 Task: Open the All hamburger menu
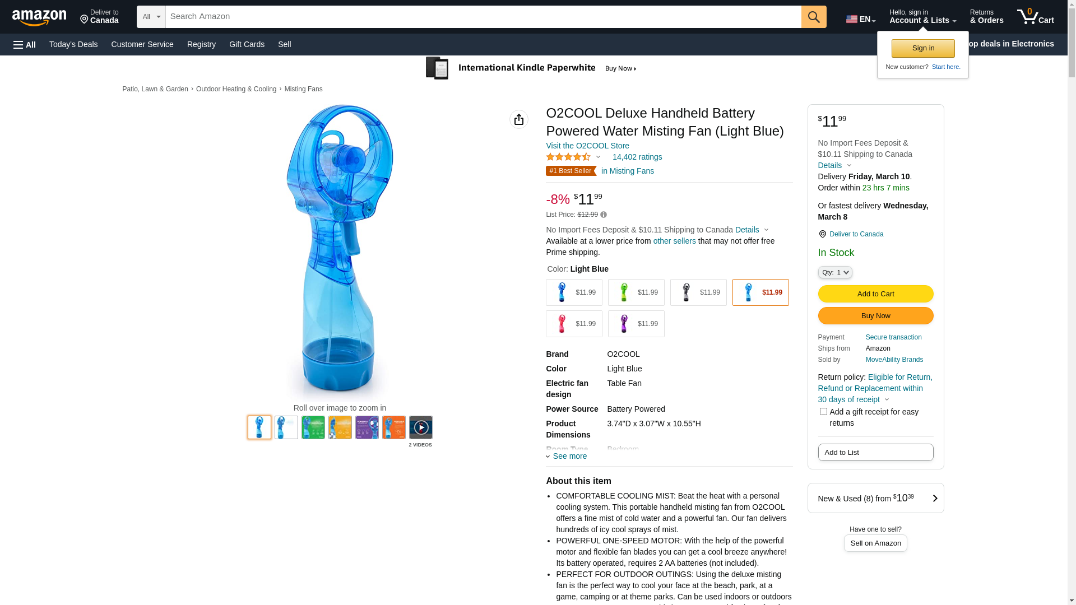(25, 44)
